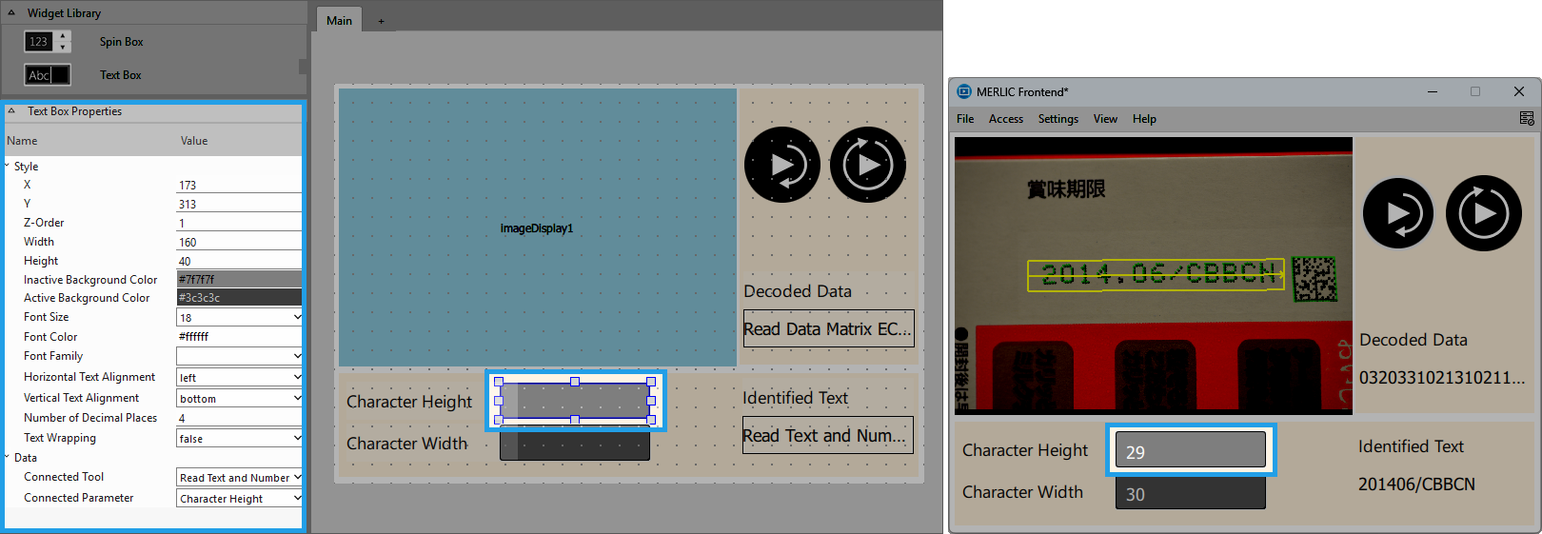Click the continuous-run button in the designer canvas
The height and width of the screenshot is (534, 1542).
tap(867, 165)
